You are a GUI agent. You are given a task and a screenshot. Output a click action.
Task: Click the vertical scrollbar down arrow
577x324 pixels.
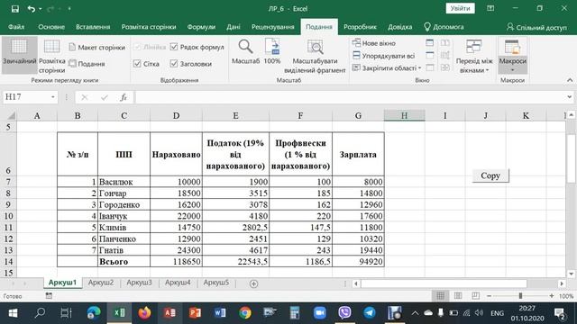tap(571, 274)
